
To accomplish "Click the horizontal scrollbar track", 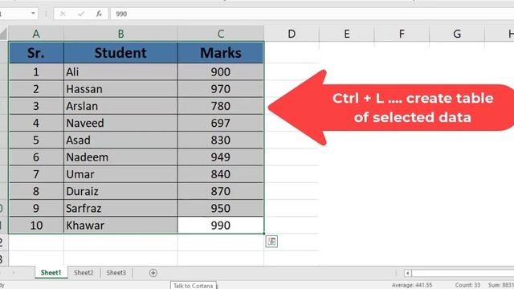I will pyautogui.click(x=463, y=273).
